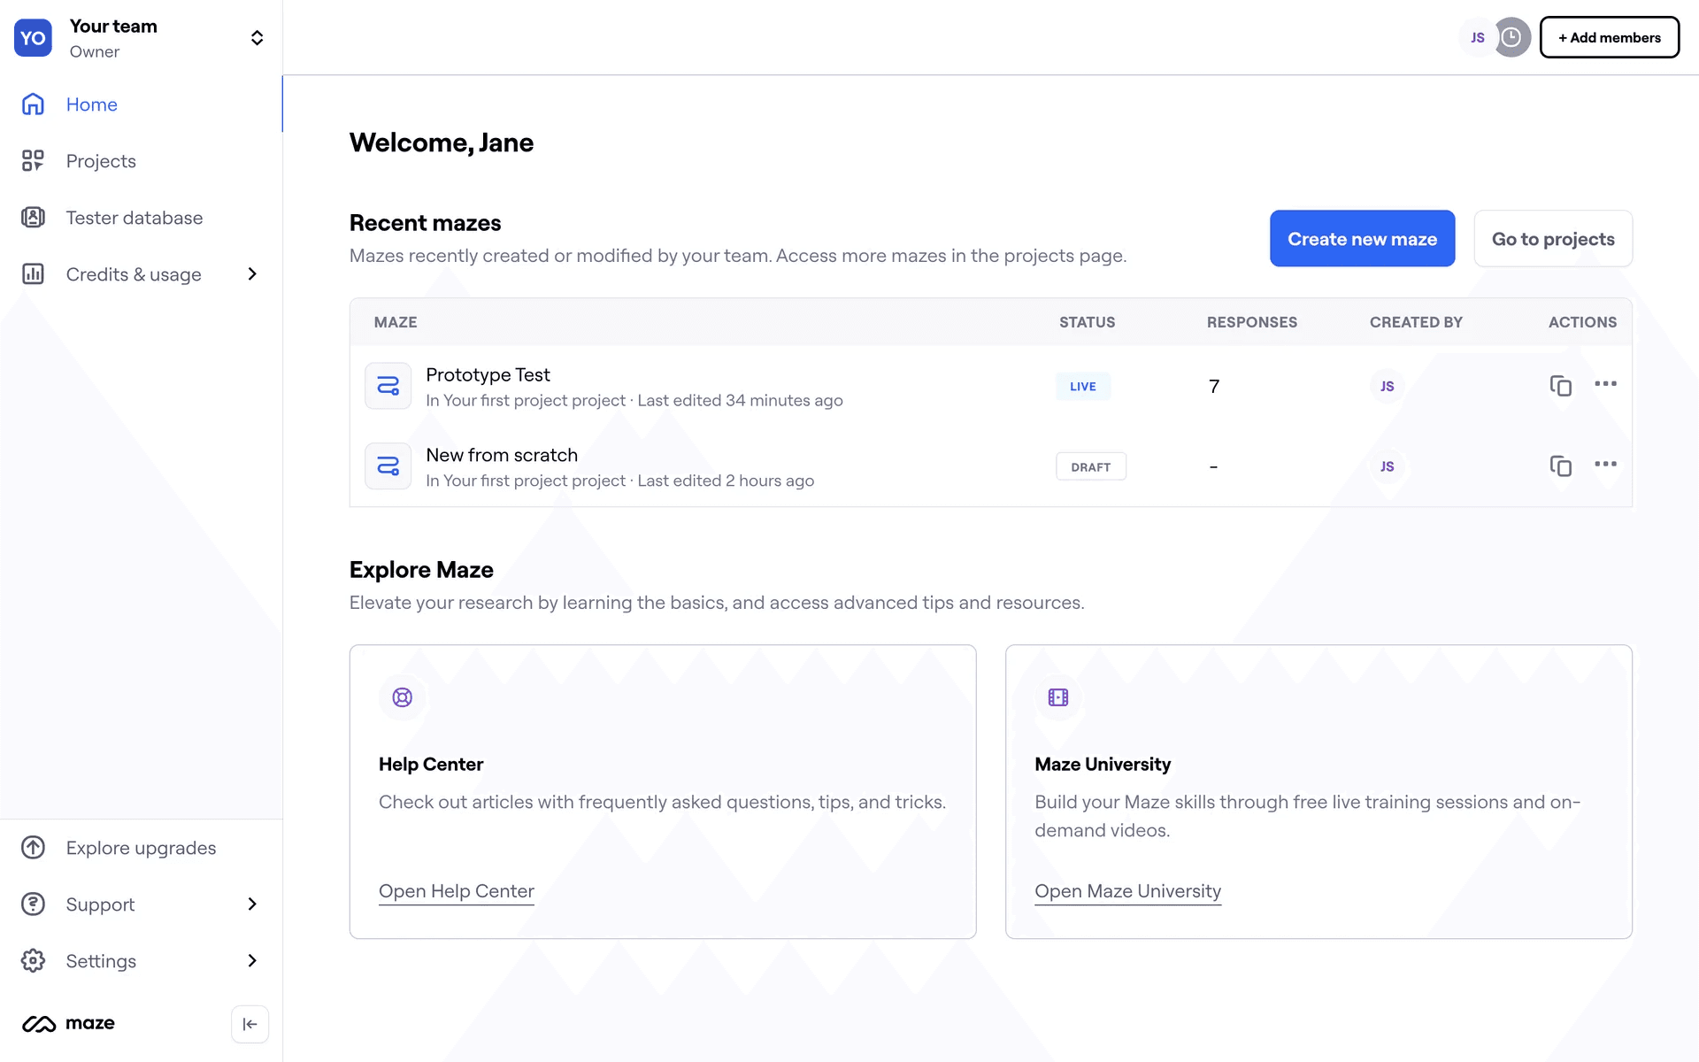The width and height of the screenshot is (1699, 1062).
Task: Expand the Support submenu
Action: (252, 904)
